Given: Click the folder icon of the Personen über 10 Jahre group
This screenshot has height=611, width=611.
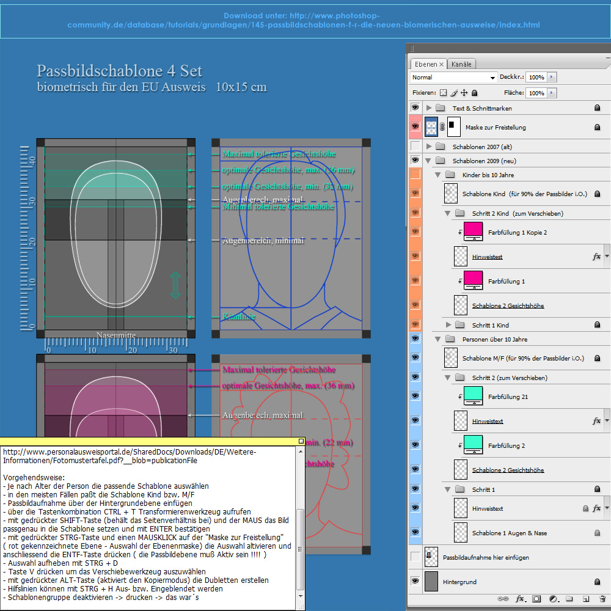Looking at the screenshot, I should pyautogui.click(x=450, y=339).
